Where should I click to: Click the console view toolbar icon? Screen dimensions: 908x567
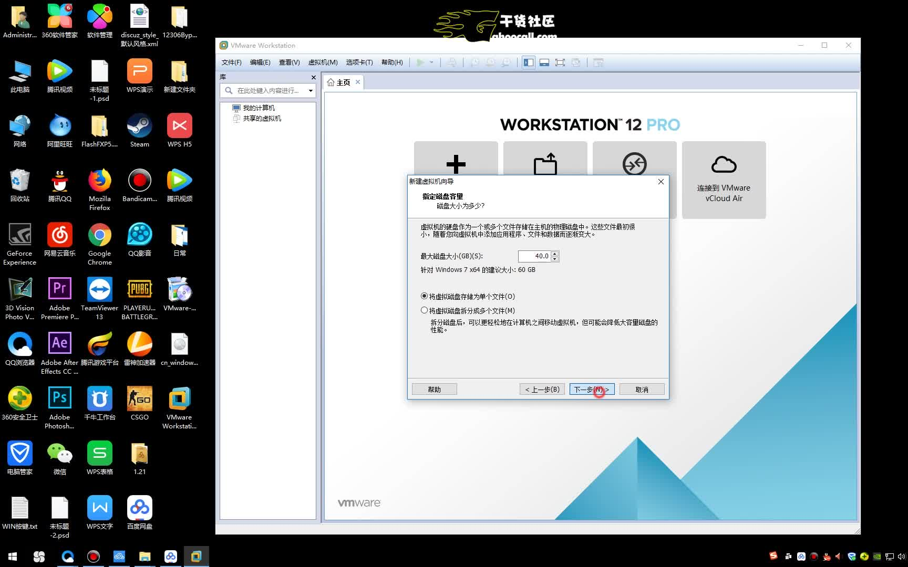(598, 62)
